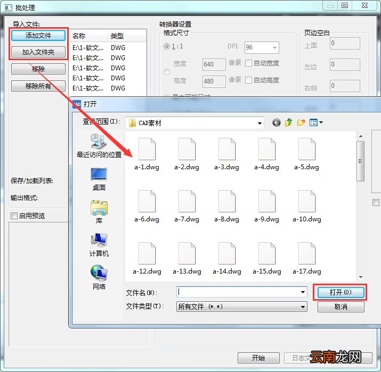The image size is (381, 372).
Task: Go up one folder level icon
Action: tap(288, 122)
